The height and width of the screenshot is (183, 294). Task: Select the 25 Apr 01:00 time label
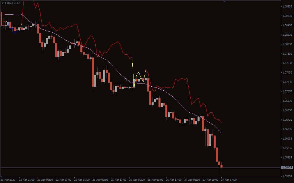[x=82, y=180]
